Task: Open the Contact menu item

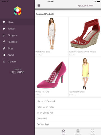Action: click(17, 62)
